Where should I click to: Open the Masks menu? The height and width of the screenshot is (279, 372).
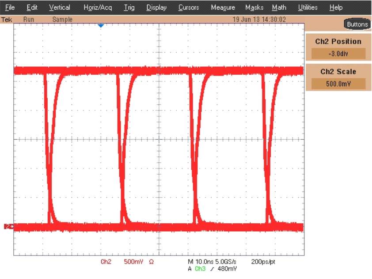(x=254, y=7)
